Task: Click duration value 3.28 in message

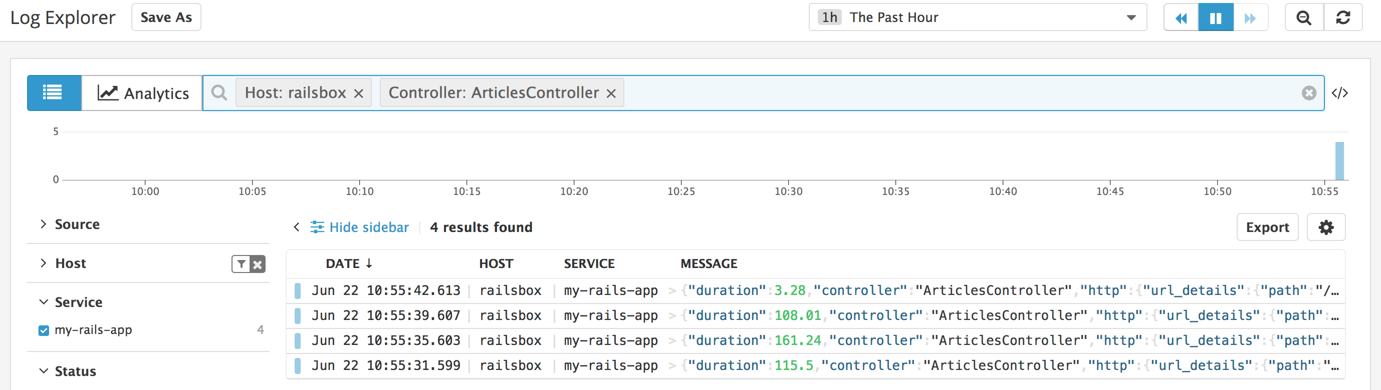Action: (x=790, y=290)
